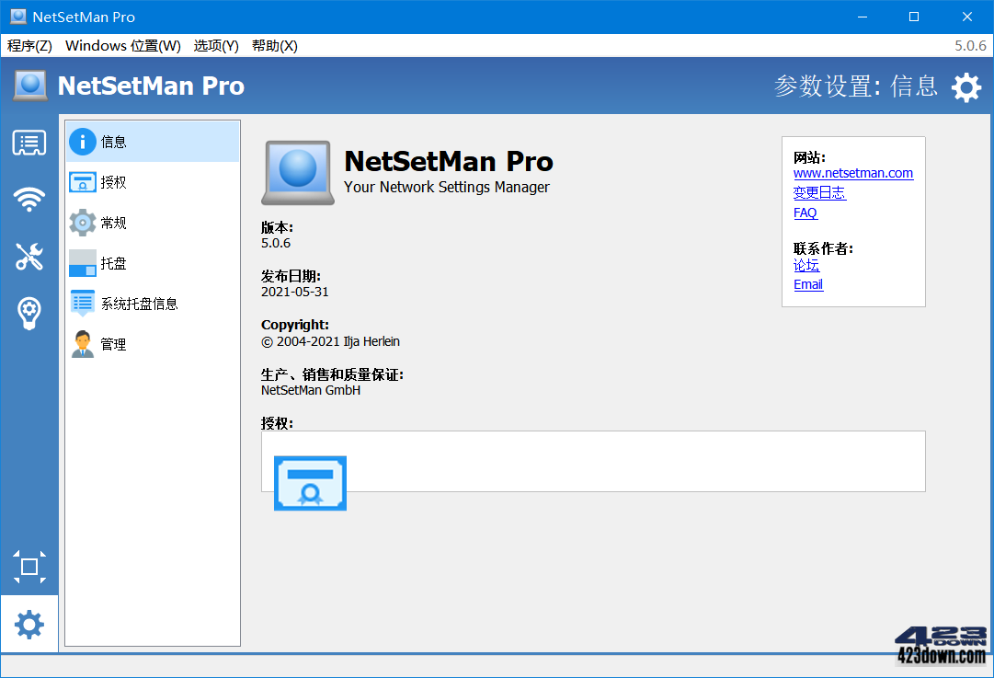Click the NetSetMan Pro laptop logo
The image size is (994, 678).
click(x=297, y=172)
